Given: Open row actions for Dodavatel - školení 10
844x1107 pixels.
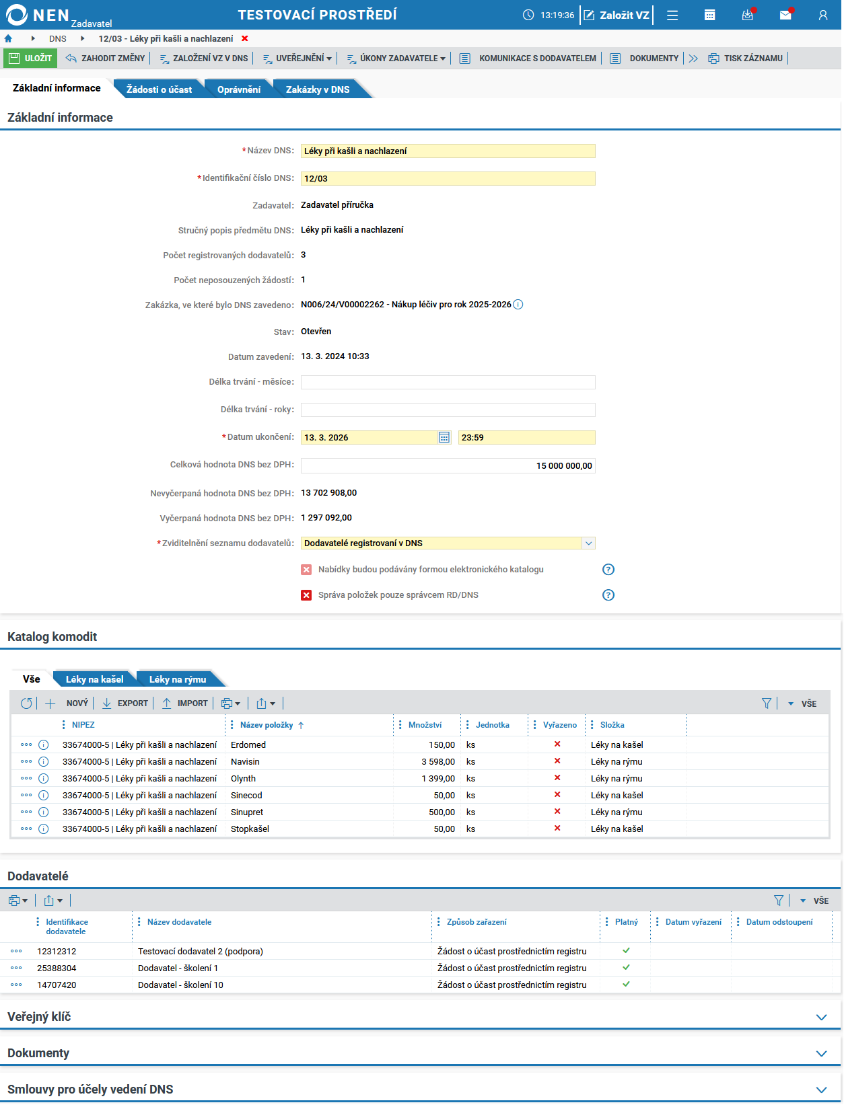Looking at the screenshot, I should click(x=17, y=985).
